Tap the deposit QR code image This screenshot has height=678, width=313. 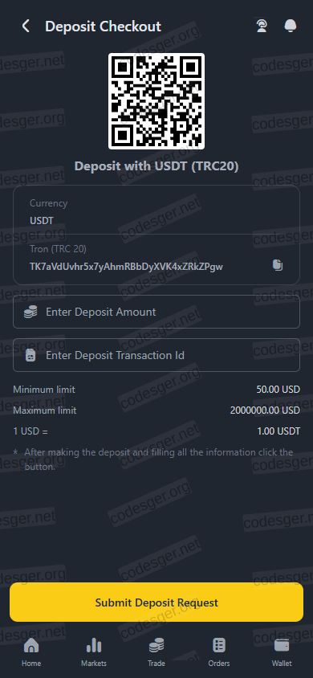[x=156, y=101]
